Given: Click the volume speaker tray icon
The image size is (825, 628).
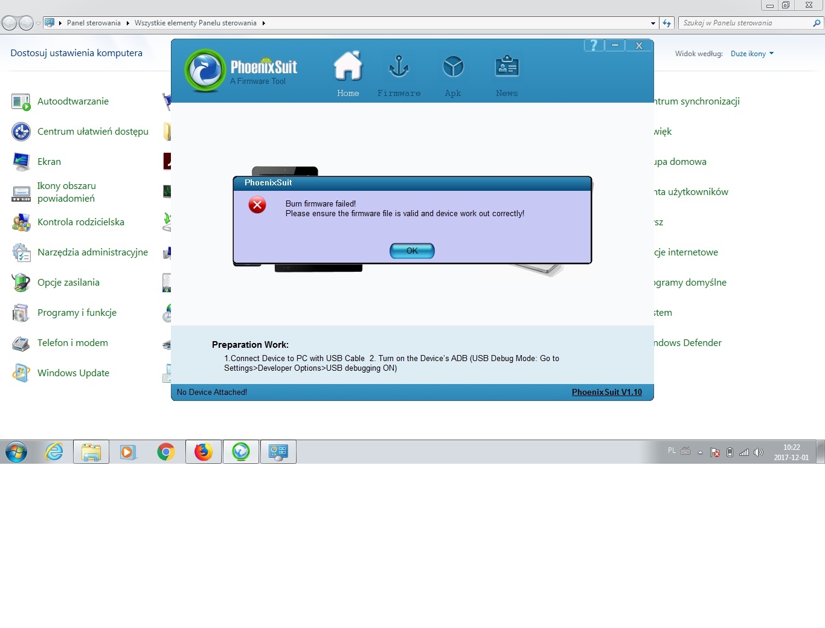Looking at the screenshot, I should point(759,452).
